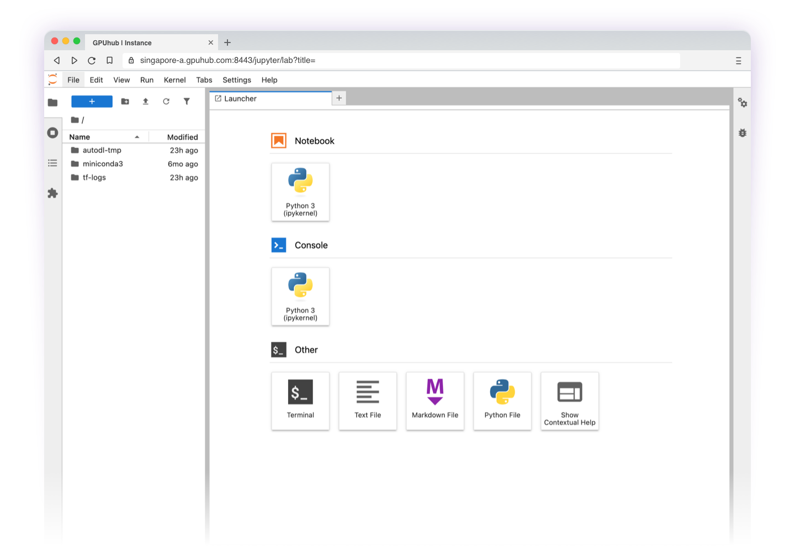Open the Extension Manager puzzle icon

pyautogui.click(x=52, y=193)
